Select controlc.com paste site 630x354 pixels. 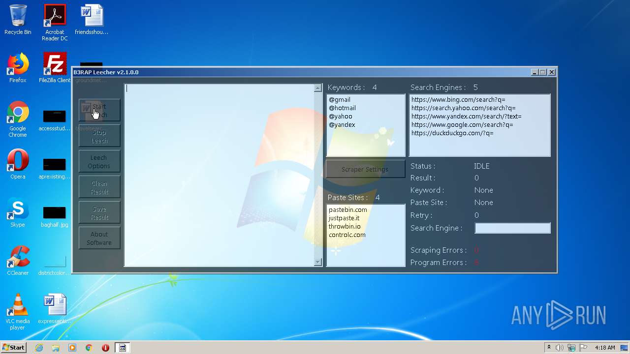click(347, 235)
